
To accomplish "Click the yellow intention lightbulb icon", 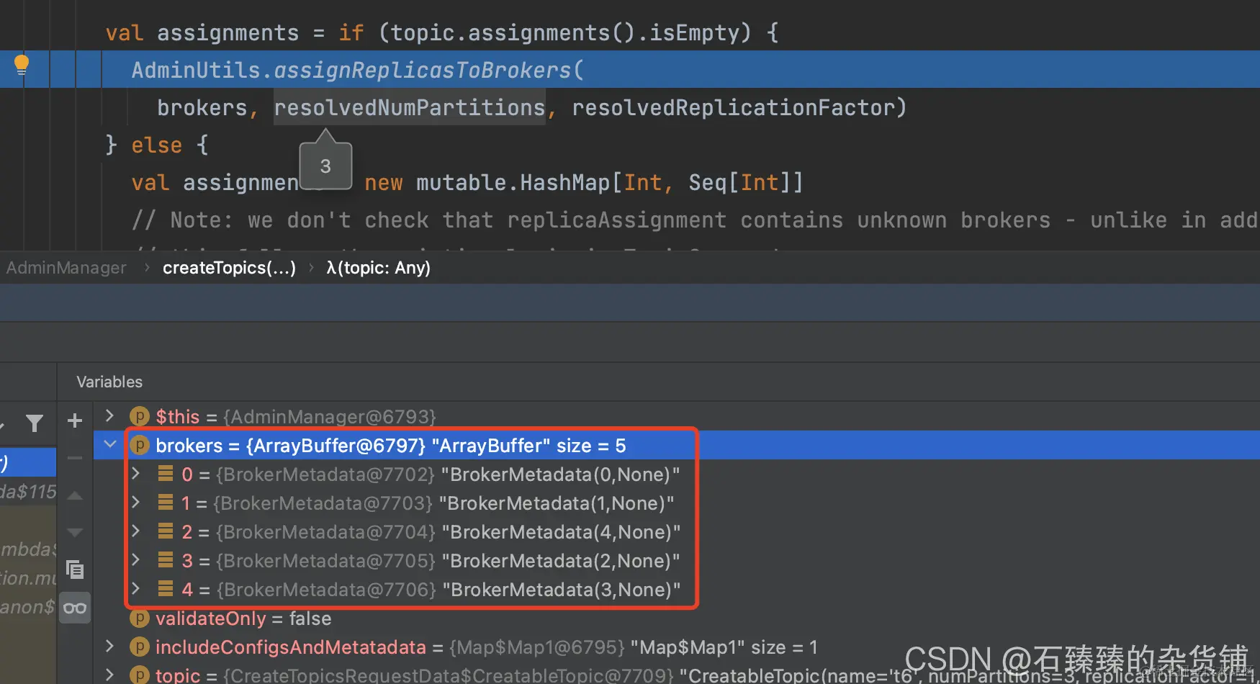I will [x=22, y=66].
